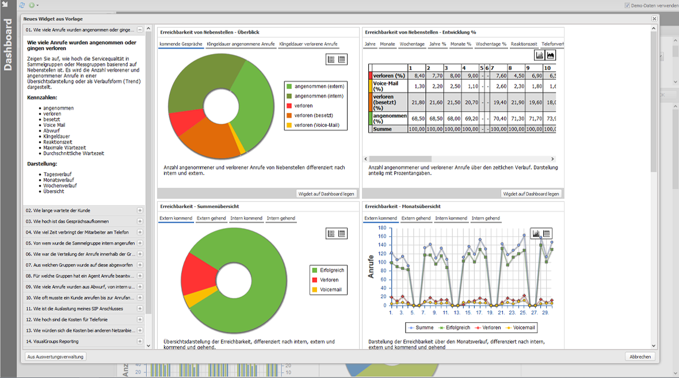Viewport: 679px width, 378px height.
Task: Expand 03. Wie hoch ist das Gesprächsaufkommen
Action: [140, 221]
